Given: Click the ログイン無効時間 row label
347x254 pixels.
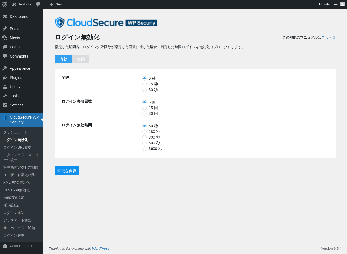Looking at the screenshot, I should click(77, 125).
